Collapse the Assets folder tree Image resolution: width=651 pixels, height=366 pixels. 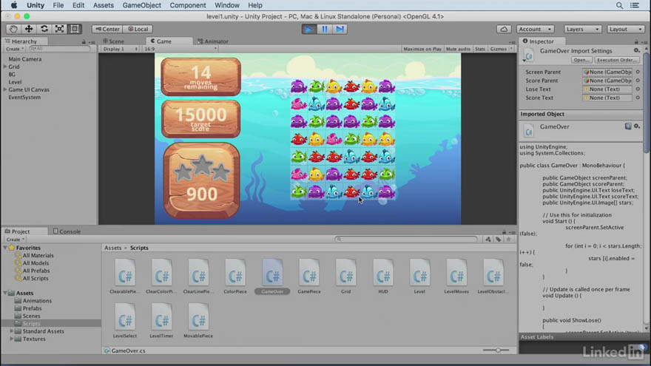point(5,293)
